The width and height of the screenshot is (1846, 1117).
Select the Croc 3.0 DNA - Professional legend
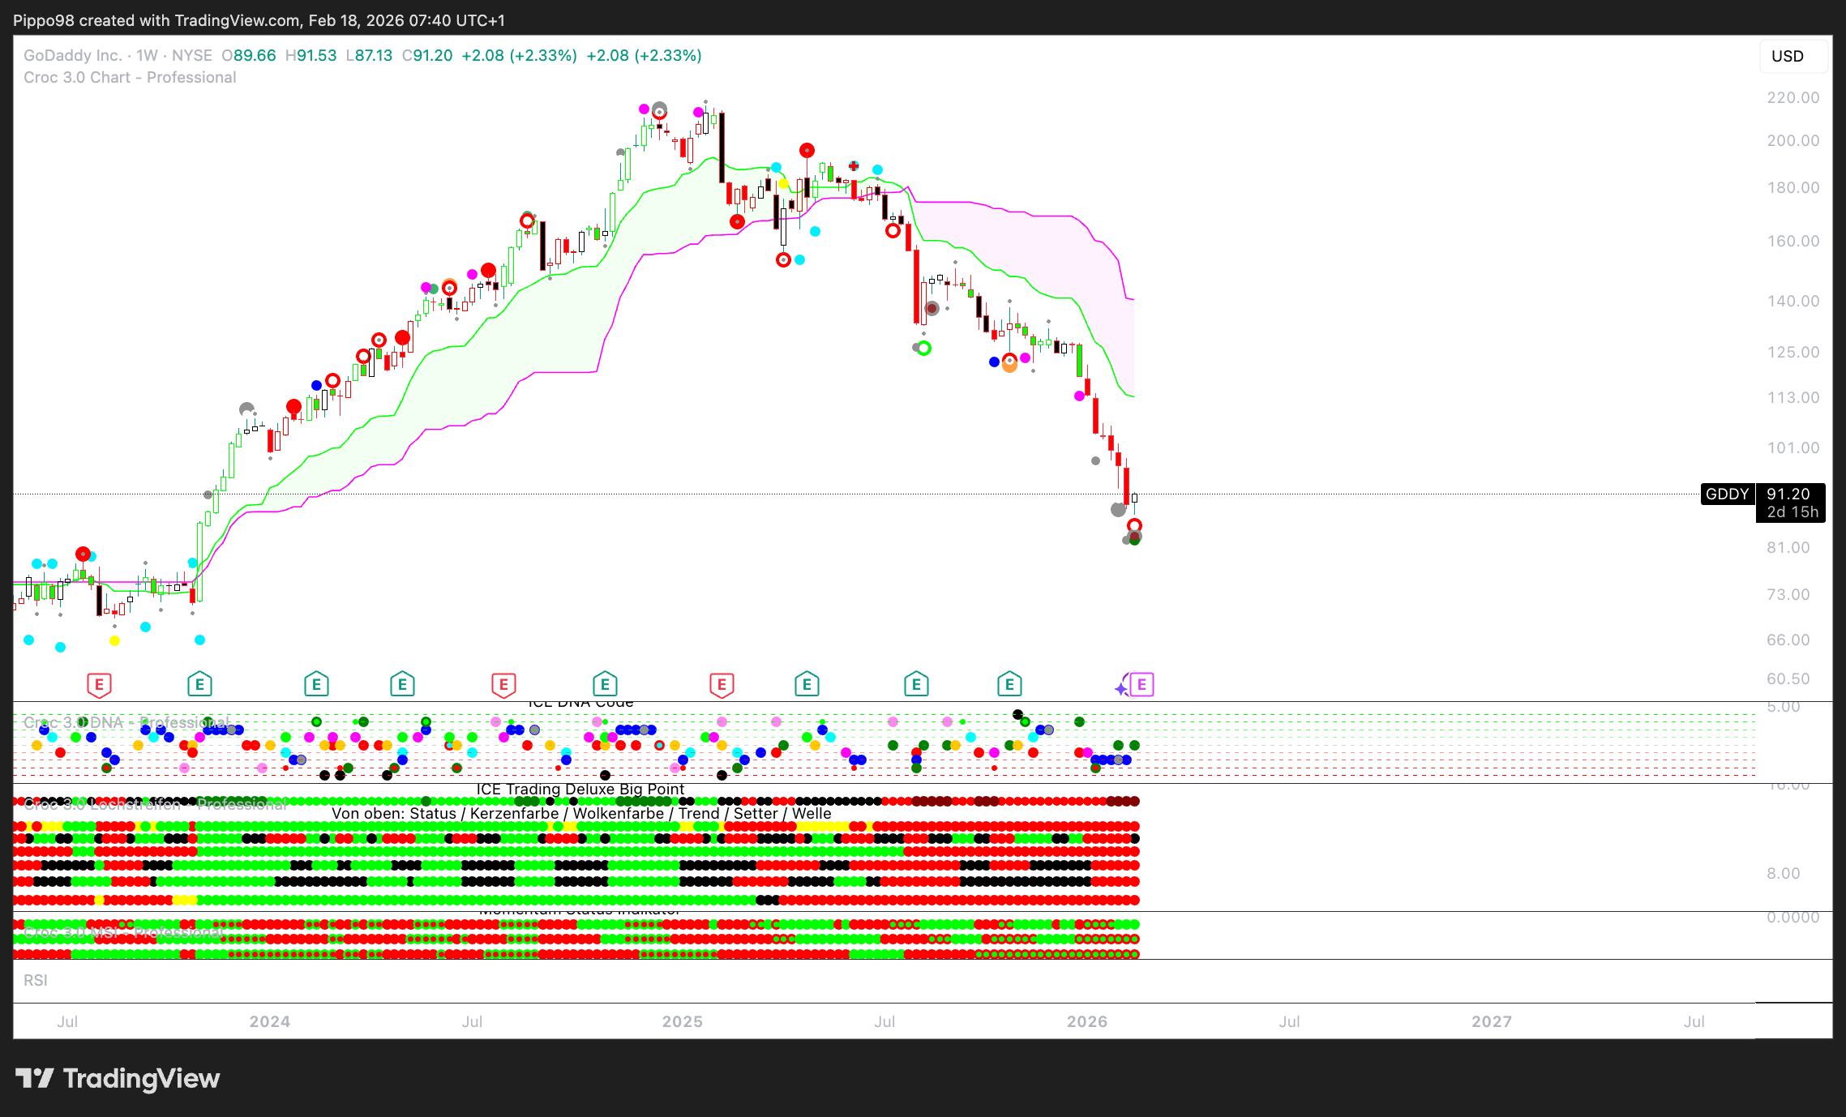click(x=126, y=722)
